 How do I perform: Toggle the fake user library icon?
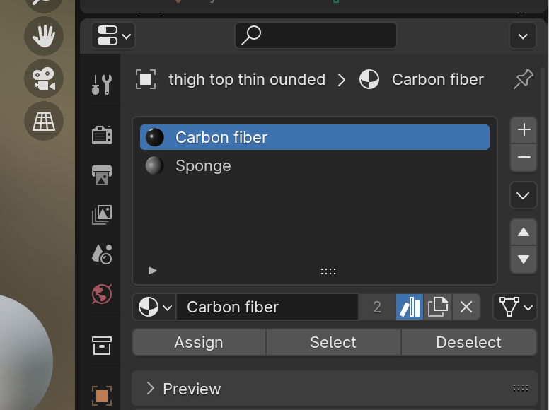[410, 307]
